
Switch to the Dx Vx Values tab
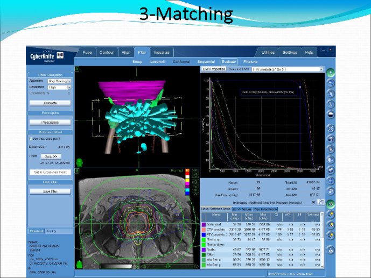pyautogui.click(x=242, y=209)
